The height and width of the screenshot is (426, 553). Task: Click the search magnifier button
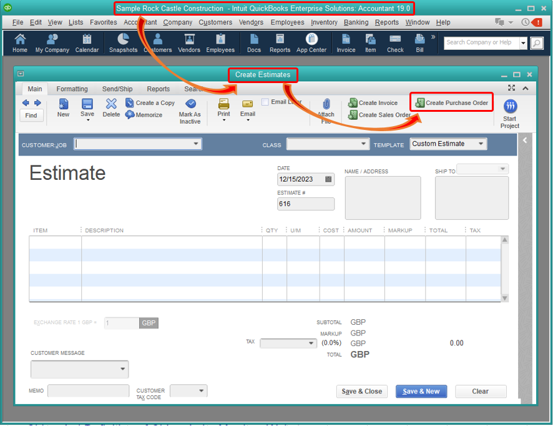(x=536, y=43)
